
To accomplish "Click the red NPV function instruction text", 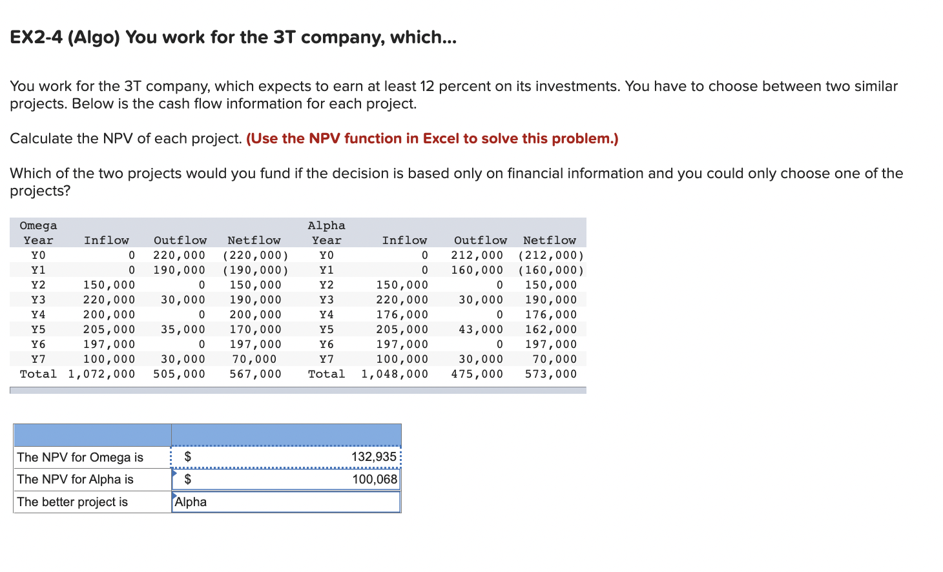I will pos(433,138).
